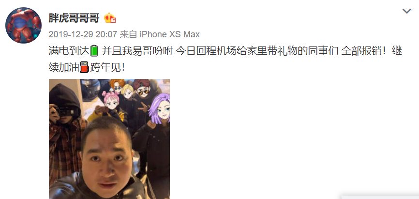Click the orange crown membership badge
Screen dimensions: 419x199
(109, 18)
